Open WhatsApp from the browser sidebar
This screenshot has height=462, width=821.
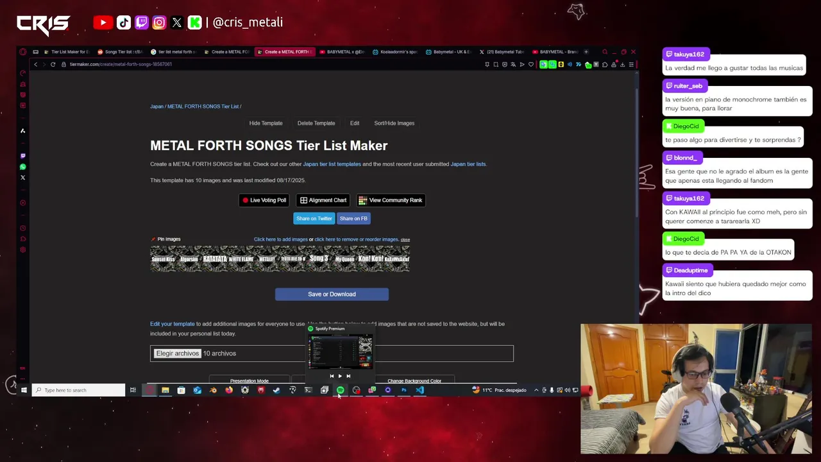(23, 167)
